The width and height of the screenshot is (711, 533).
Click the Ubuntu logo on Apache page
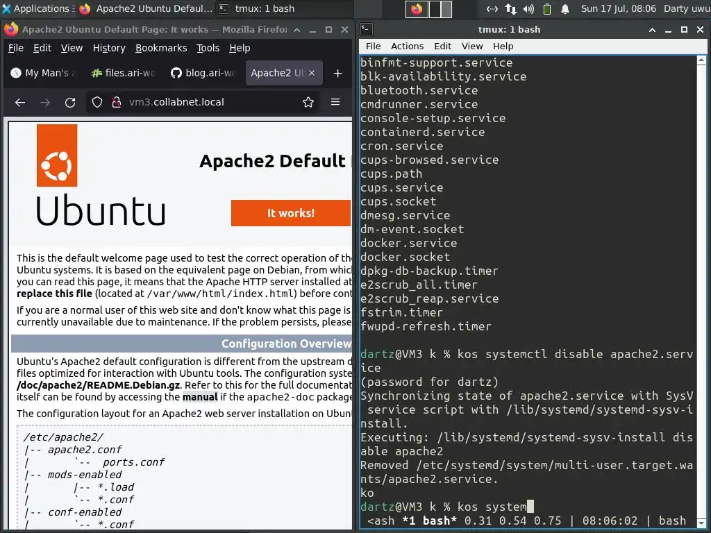[x=100, y=176]
